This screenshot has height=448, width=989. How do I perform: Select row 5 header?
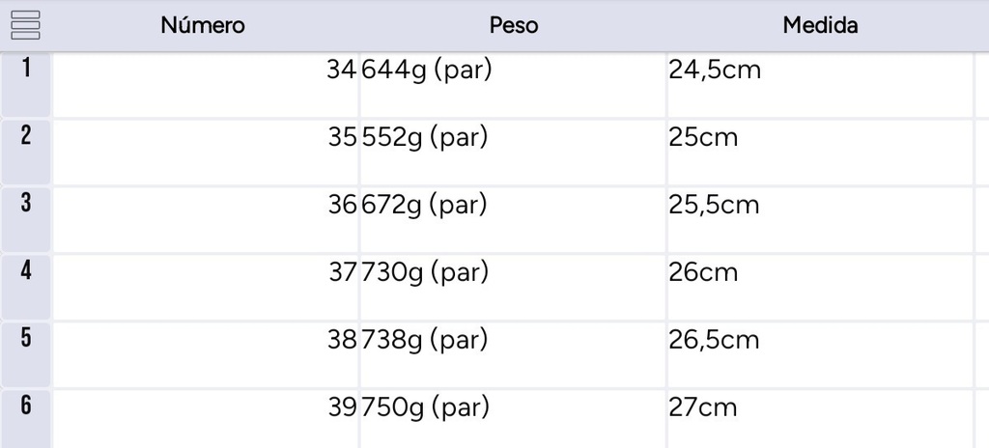point(25,354)
